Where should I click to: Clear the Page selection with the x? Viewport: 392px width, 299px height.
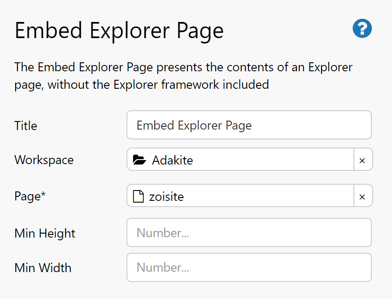coord(362,197)
